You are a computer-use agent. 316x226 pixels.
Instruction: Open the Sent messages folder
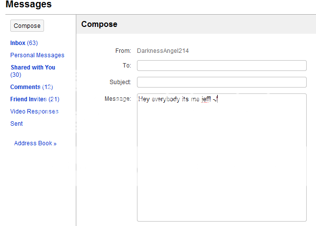click(17, 124)
